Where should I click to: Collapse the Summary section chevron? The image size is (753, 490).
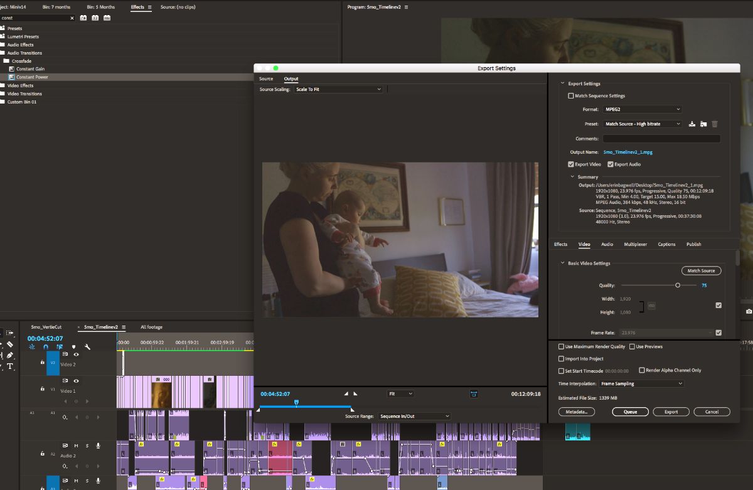(x=572, y=177)
